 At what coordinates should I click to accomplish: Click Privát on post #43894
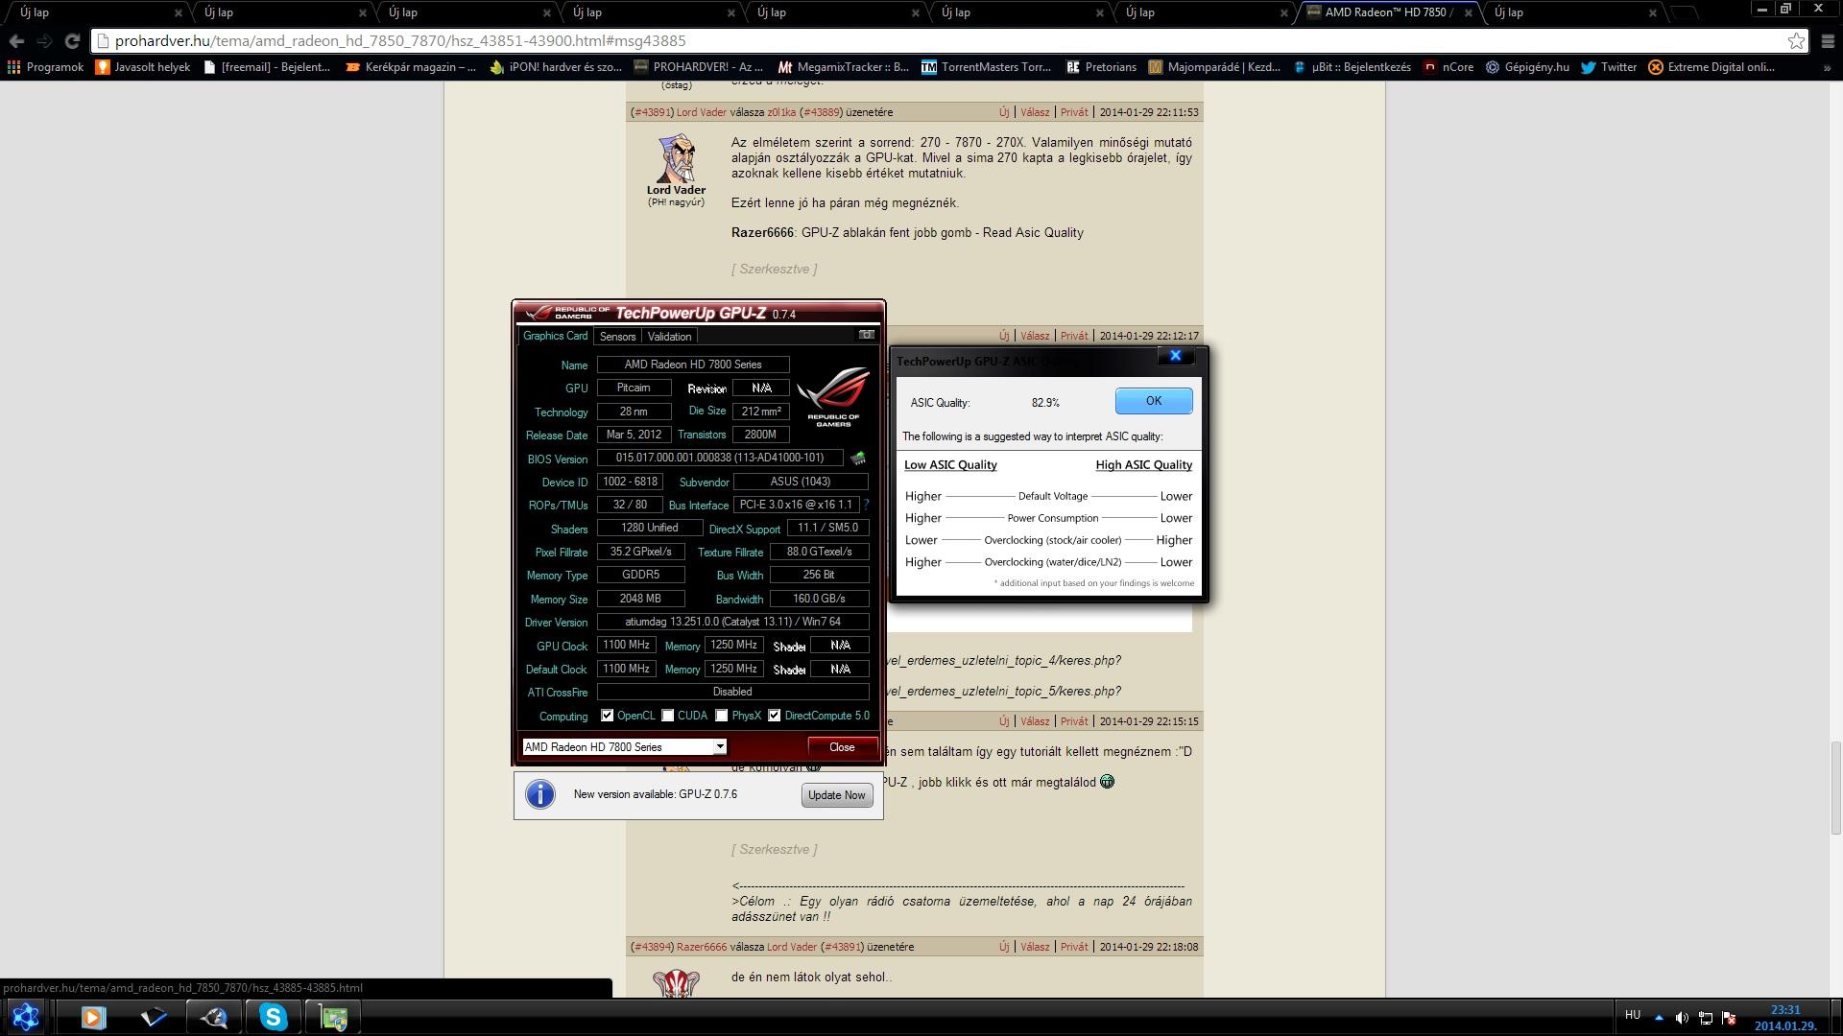click(x=1074, y=947)
